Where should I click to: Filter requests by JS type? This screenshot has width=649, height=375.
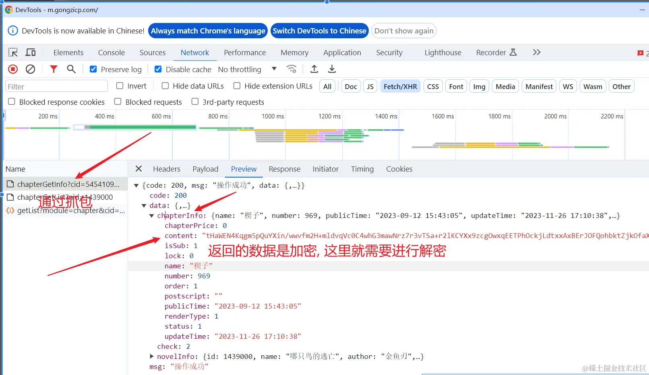pos(370,86)
